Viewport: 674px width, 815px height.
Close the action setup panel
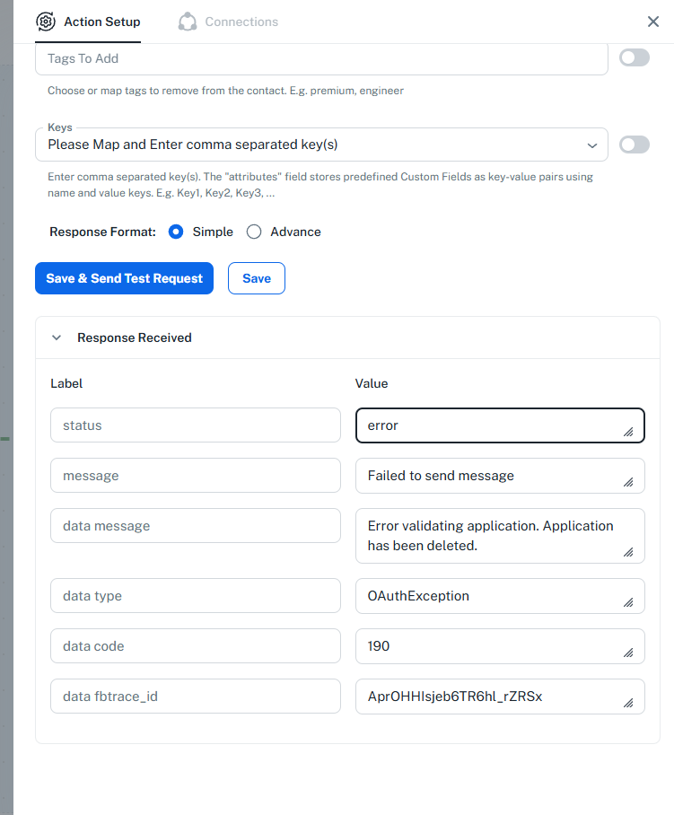pyautogui.click(x=653, y=22)
